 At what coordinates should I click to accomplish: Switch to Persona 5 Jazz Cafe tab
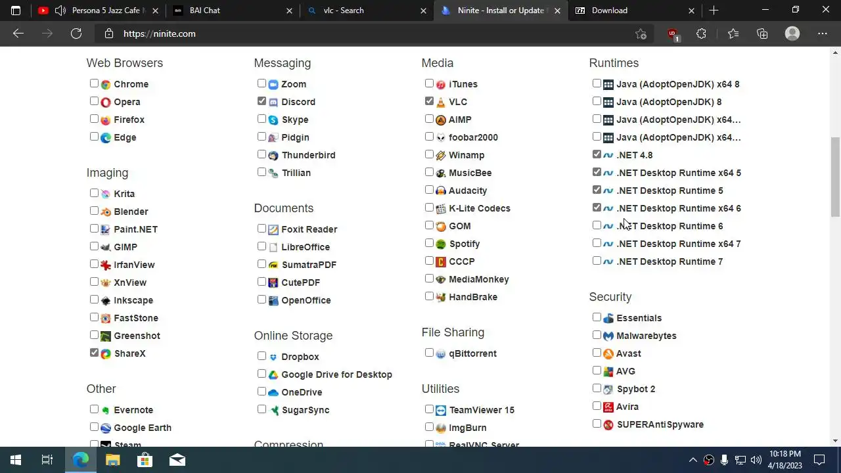click(x=99, y=11)
